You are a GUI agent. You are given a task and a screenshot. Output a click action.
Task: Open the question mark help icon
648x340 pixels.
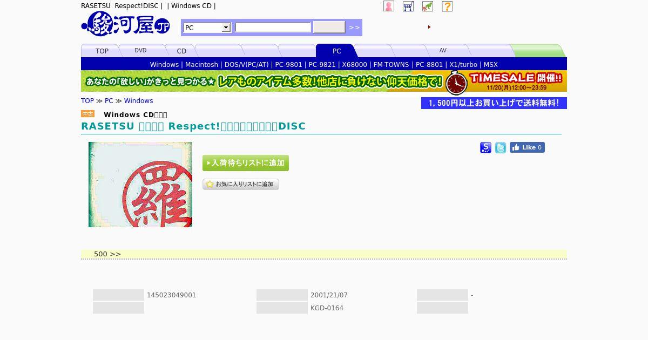[447, 6]
